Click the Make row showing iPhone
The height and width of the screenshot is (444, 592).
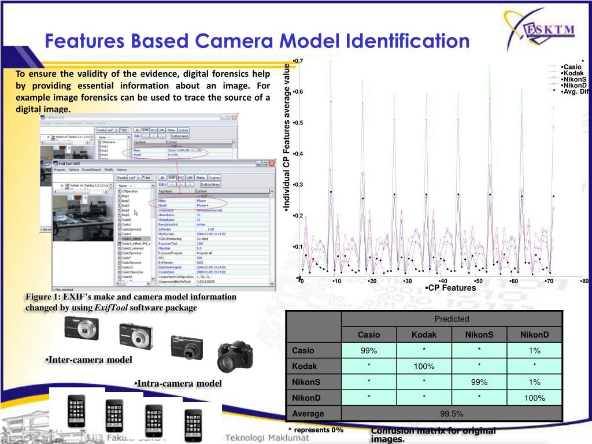(213, 201)
